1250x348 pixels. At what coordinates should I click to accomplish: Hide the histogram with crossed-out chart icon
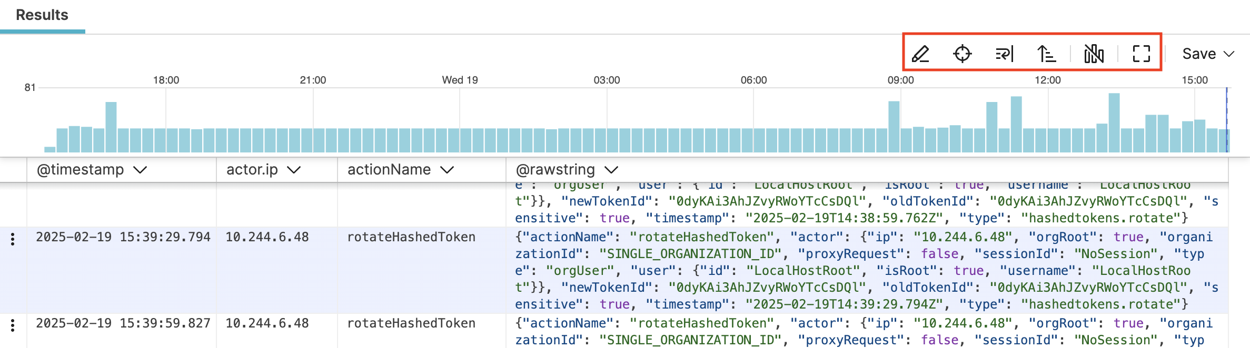(x=1094, y=54)
